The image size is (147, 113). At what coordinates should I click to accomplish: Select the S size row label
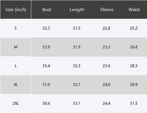tap(16, 28)
